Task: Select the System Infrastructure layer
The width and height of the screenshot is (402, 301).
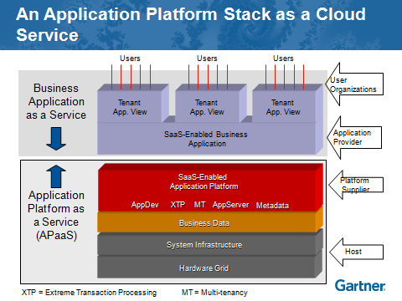Action: click(210, 245)
